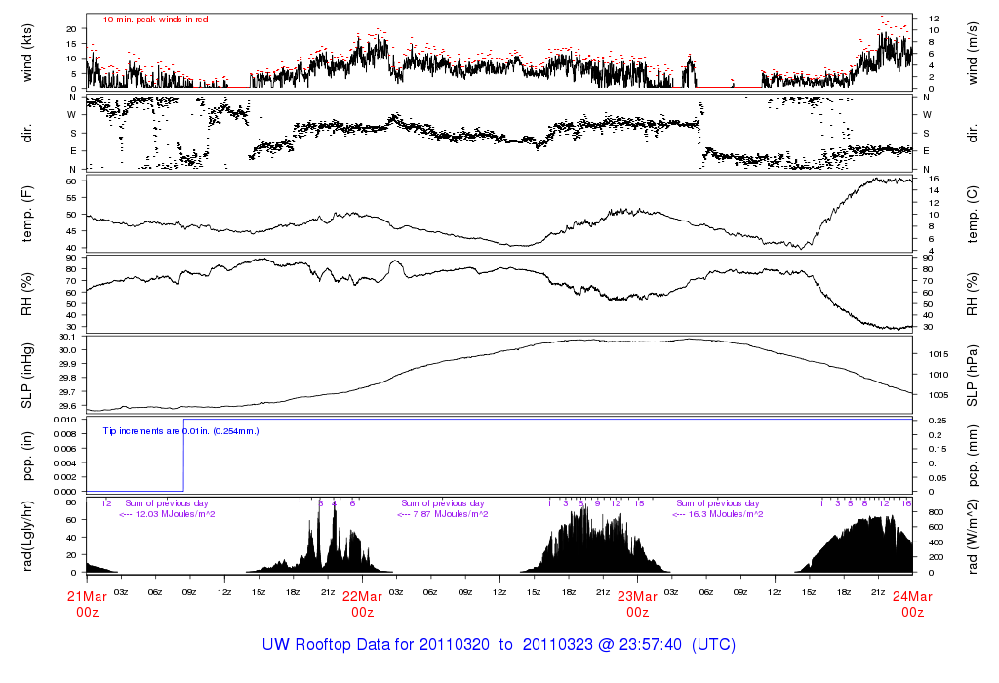Click the 'temp. (F)' axis label
Viewport: 999px width, 683px height.
click(x=27, y=214)
